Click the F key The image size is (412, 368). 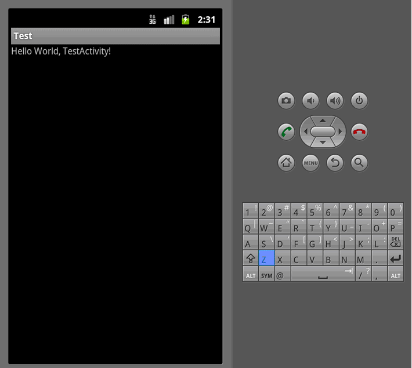click(299, 242)
